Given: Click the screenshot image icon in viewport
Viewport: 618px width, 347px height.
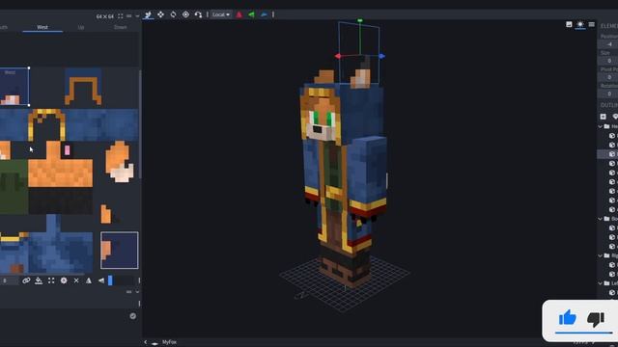Looking at the screenshot, I should click(x=569, y=24).
